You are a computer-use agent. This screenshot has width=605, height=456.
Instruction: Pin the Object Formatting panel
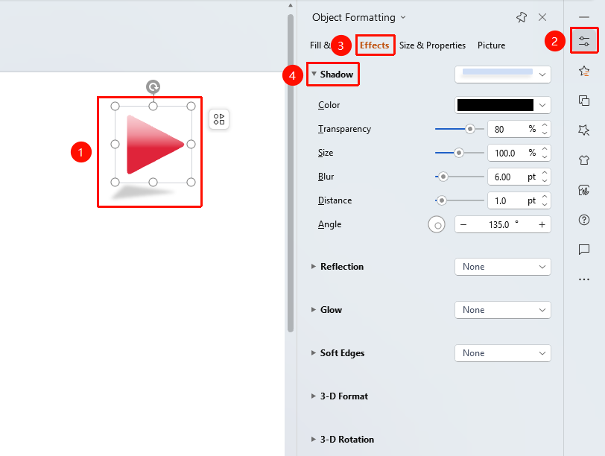click(x=522, y=17)
